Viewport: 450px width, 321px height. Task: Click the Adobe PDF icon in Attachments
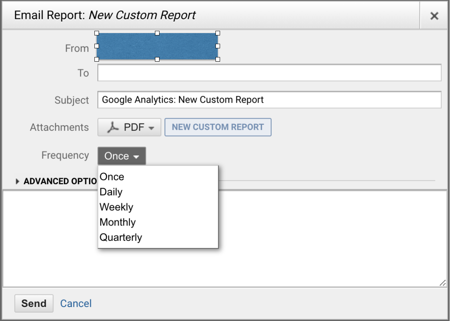click(113, 127)
